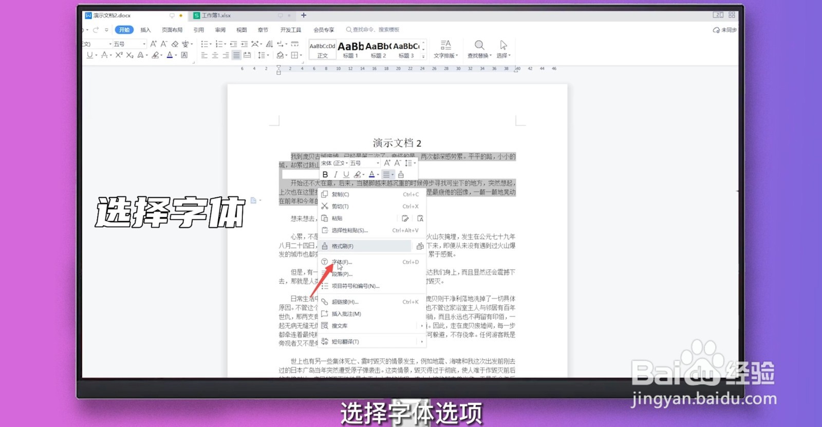Open the 查找替换 tool
The height and width of the screenshot is (427, 822).
479,49
